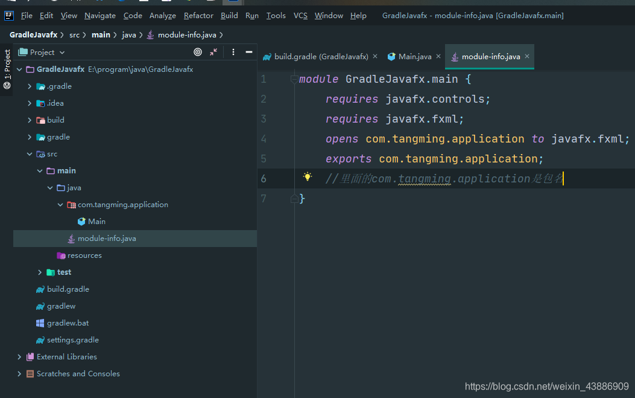
Task: Click the External Libraries icon
Action: tap(30, 357)
